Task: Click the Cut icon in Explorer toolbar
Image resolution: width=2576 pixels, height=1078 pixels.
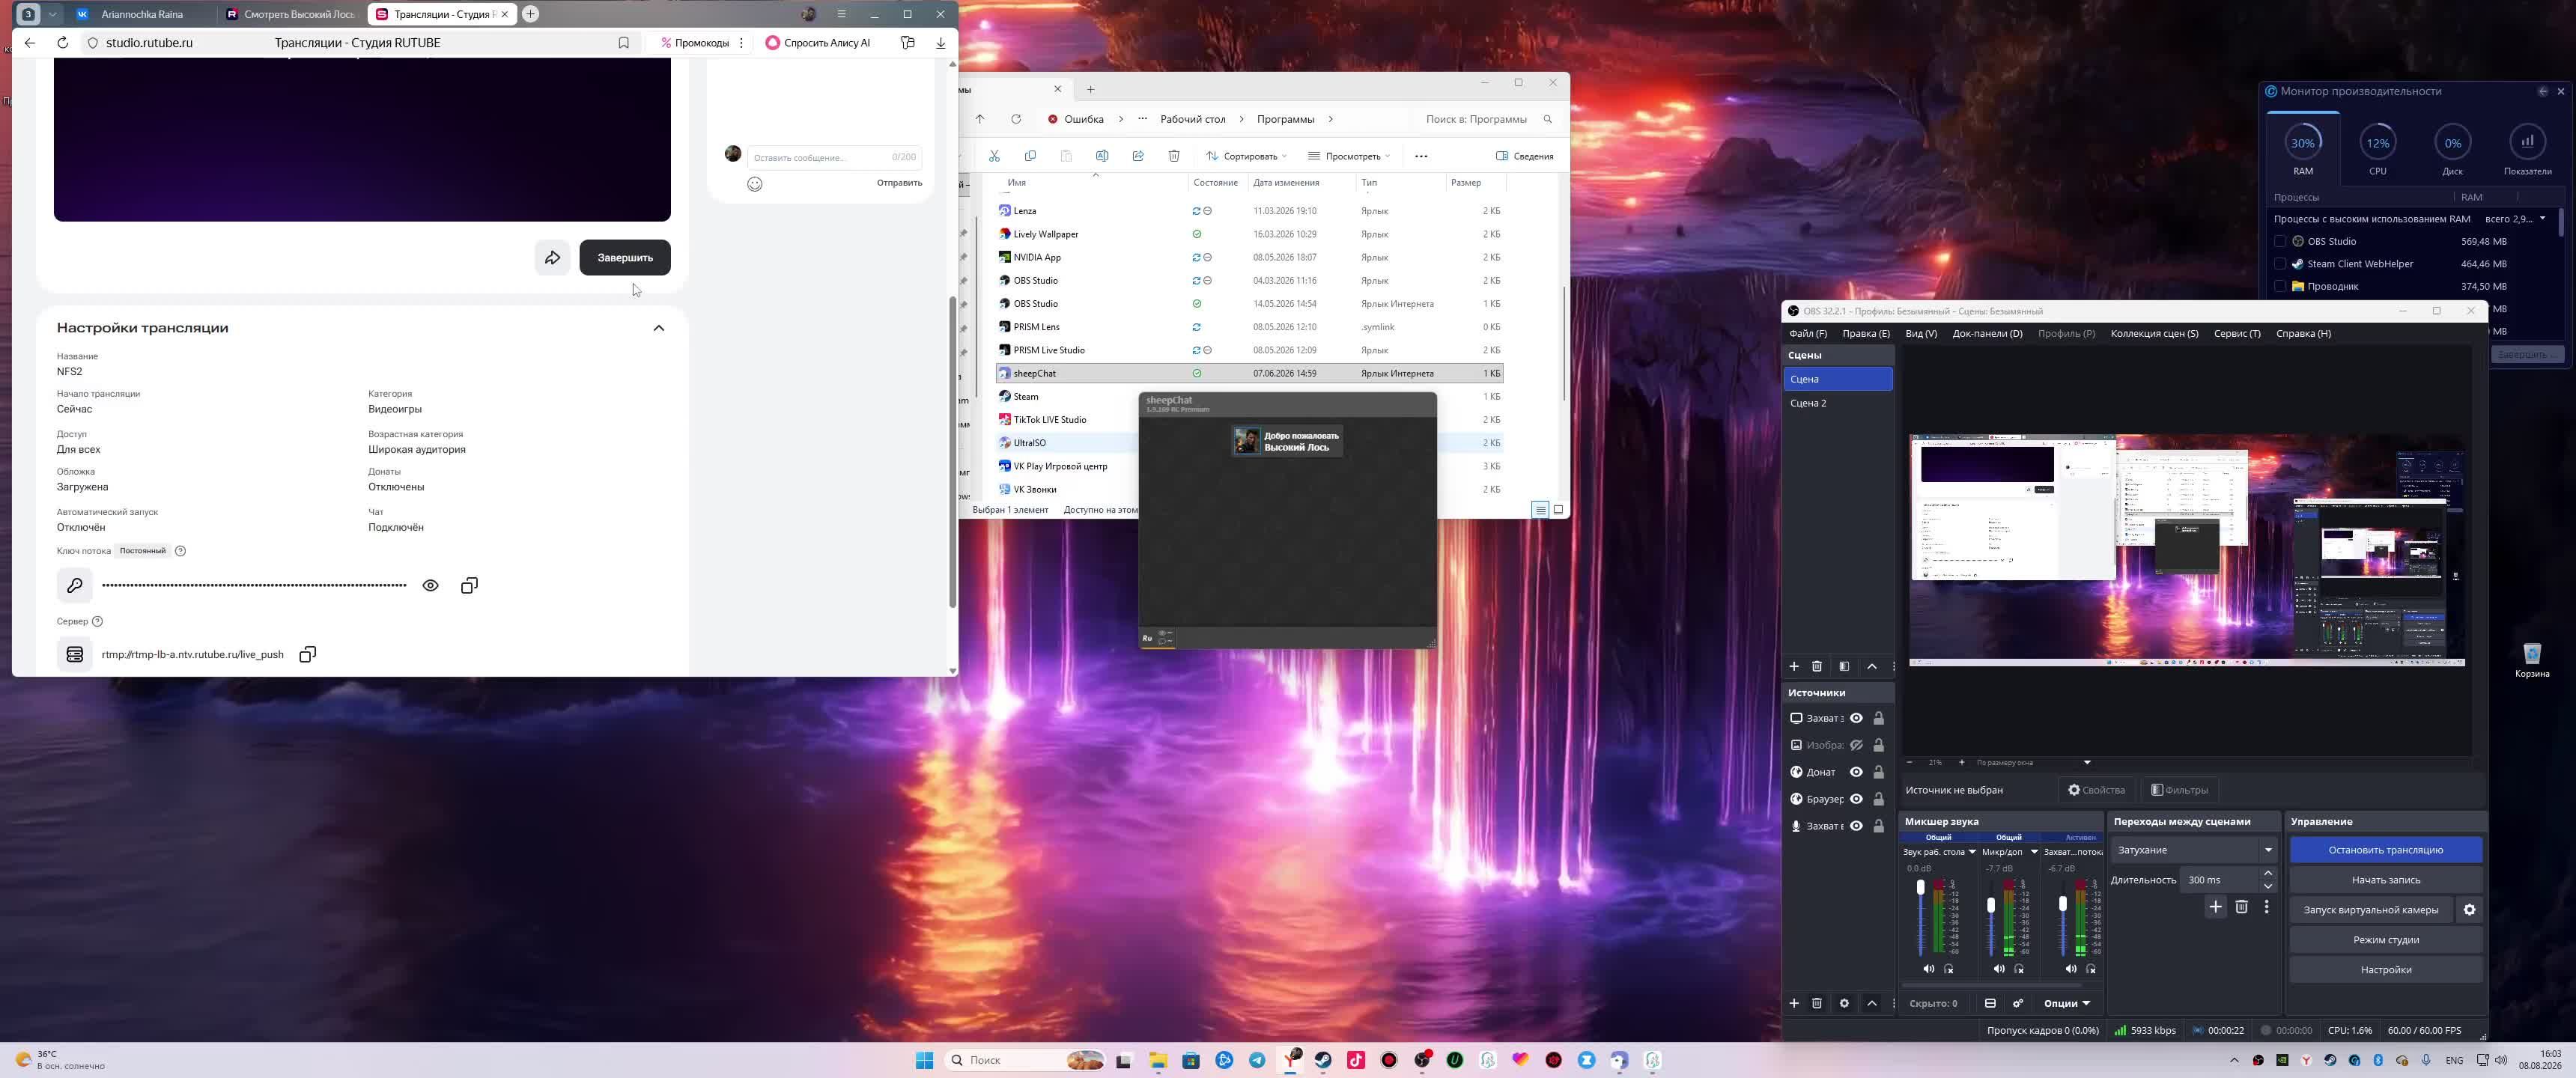Action: tap(994, 156)
